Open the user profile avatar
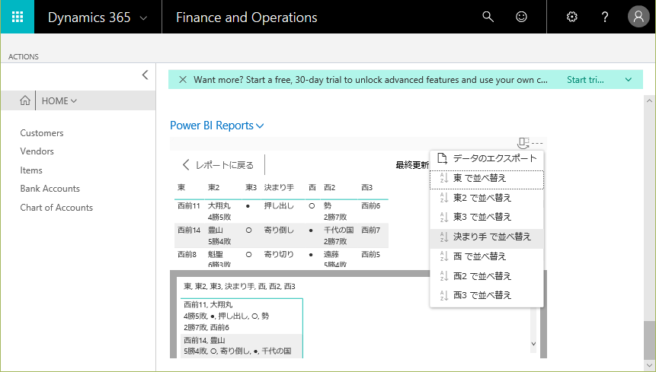 tap(638, 17)
